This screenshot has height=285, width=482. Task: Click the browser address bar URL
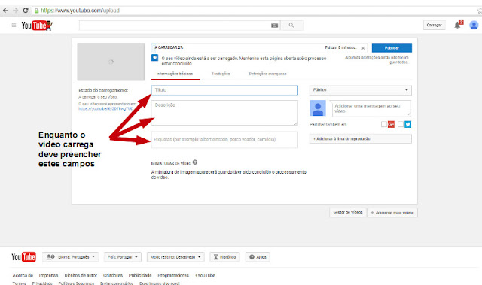tap(80, 11)
